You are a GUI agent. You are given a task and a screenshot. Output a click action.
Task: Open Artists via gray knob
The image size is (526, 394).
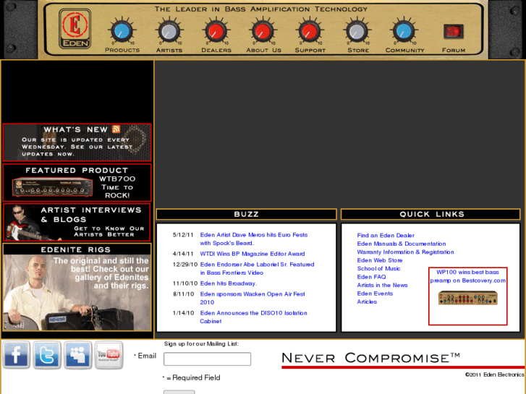[169, 31]
